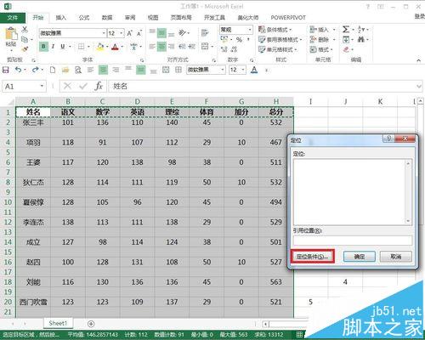Image resolution: width=425 pixels, height=340 pixels.
Task: Click the 引用位置 reference input field
Action: pos(353,241)
